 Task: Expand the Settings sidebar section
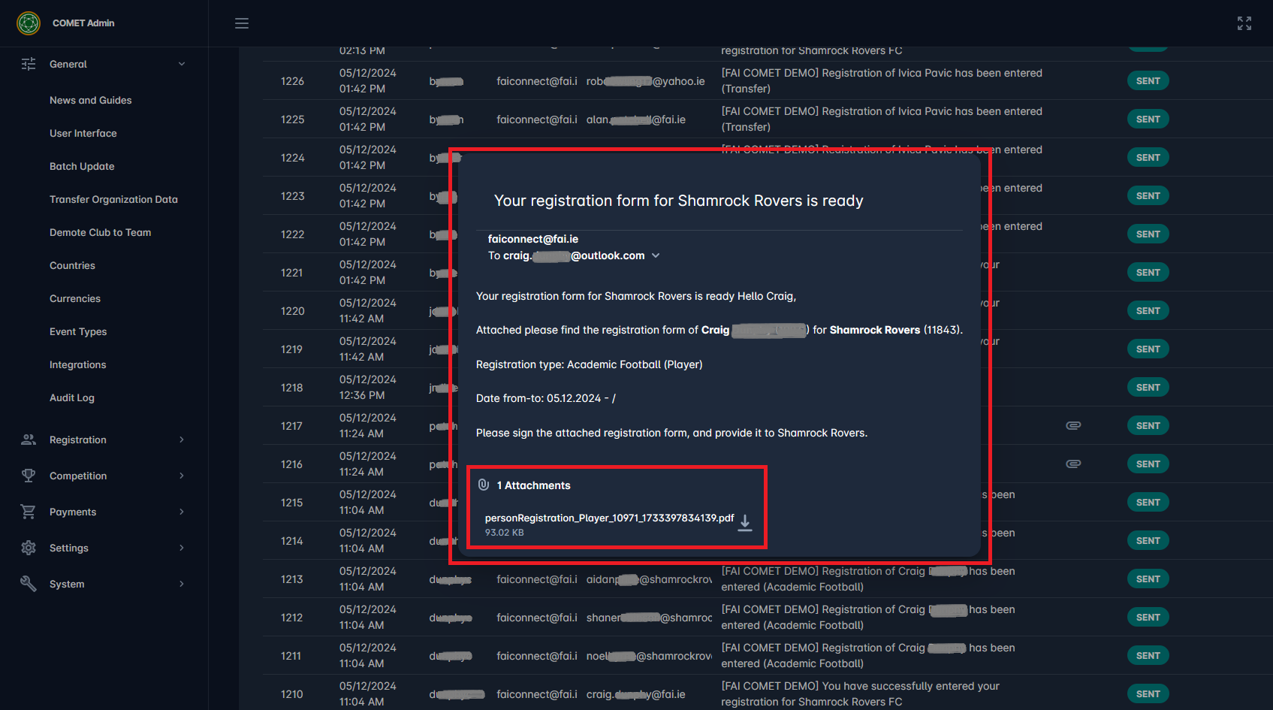coord(181,548)
